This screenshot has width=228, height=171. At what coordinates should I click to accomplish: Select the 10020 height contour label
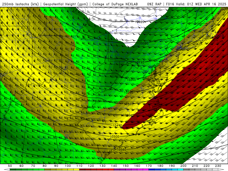tap(140, 22)
